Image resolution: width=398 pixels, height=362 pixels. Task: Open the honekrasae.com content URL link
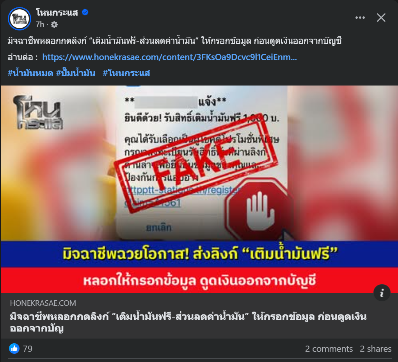pyautogui.click(x=170, y=57)
